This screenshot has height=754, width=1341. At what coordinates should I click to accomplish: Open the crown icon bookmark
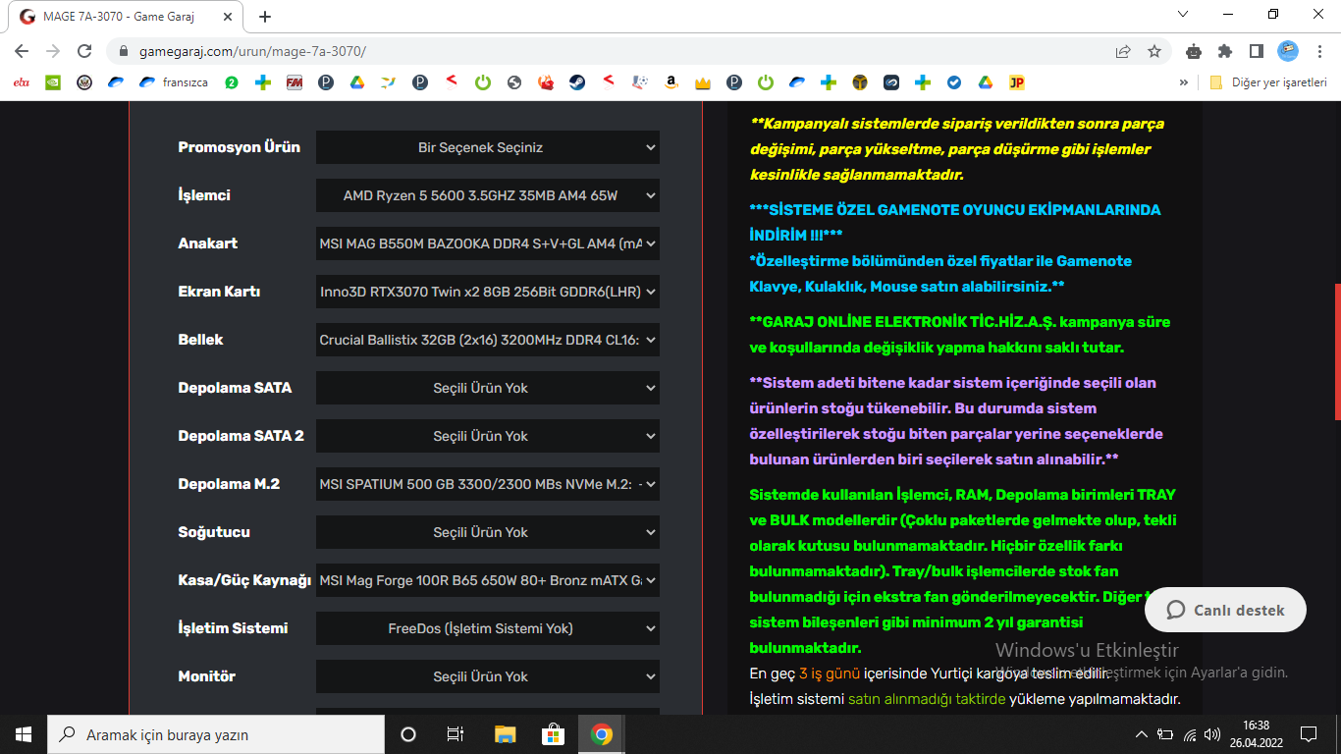click(x=702, y=82)
